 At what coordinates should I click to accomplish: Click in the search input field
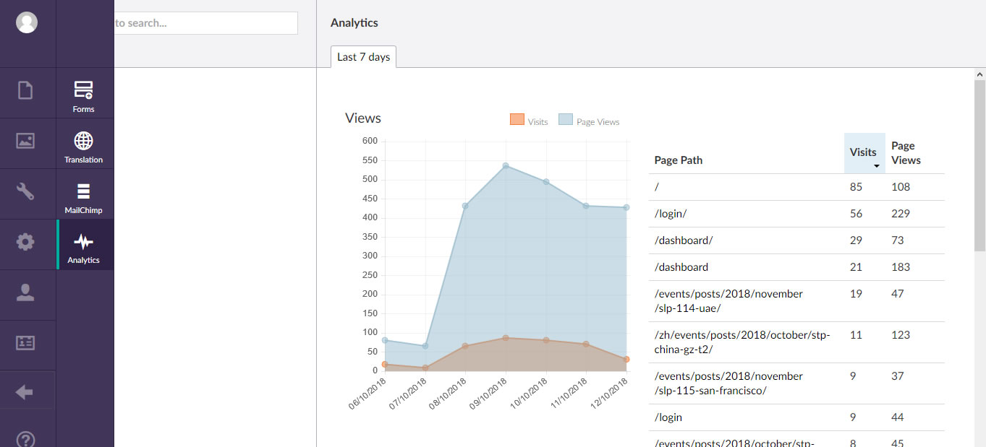[206, 23]
